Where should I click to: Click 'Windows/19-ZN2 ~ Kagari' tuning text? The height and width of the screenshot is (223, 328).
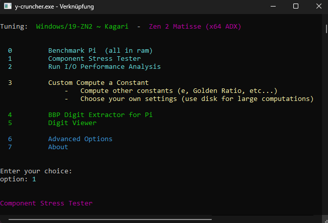[82, 27]
